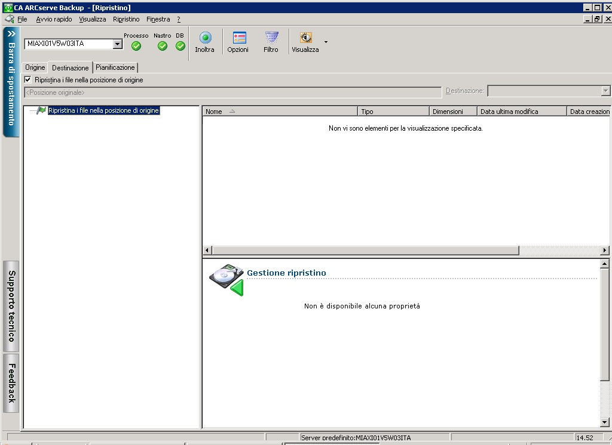Switch to the Pianificazione tab
Screen dimensions: 612x445
click(115, 67)
